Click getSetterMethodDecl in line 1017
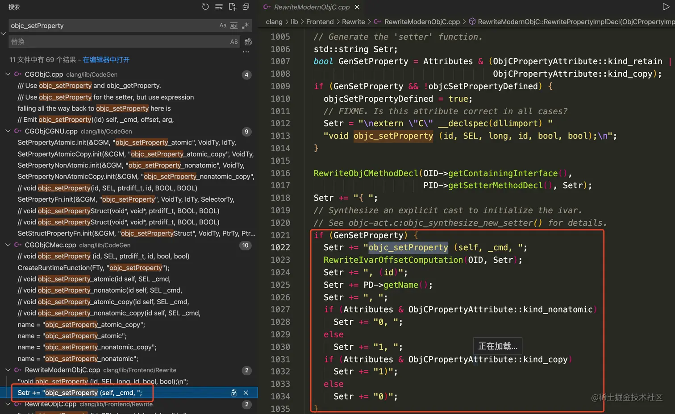 496,185
